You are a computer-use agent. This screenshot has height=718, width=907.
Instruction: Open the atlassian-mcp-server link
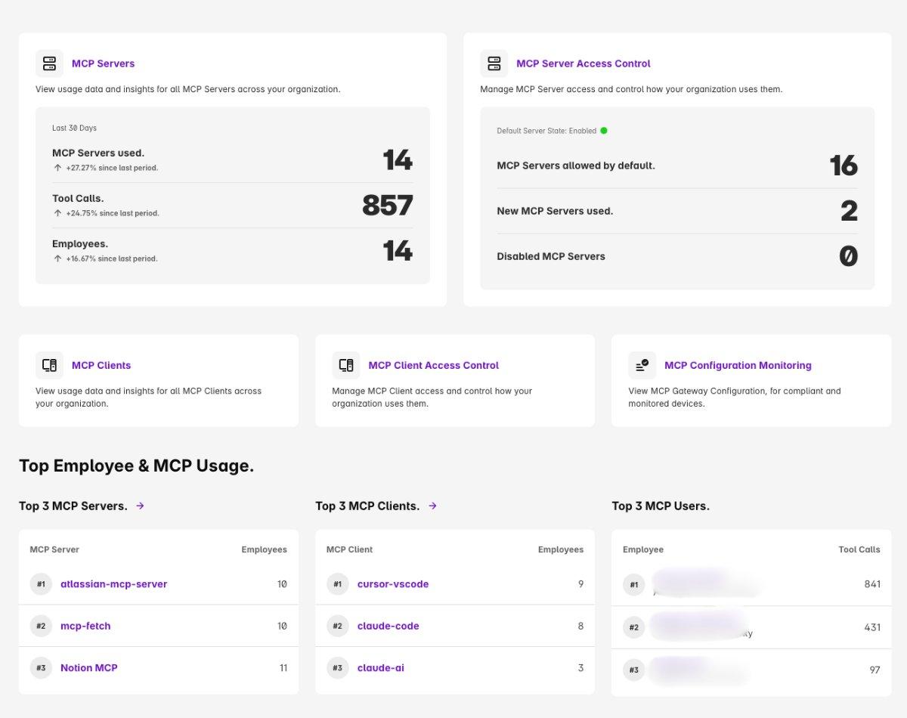click(113, 583)
